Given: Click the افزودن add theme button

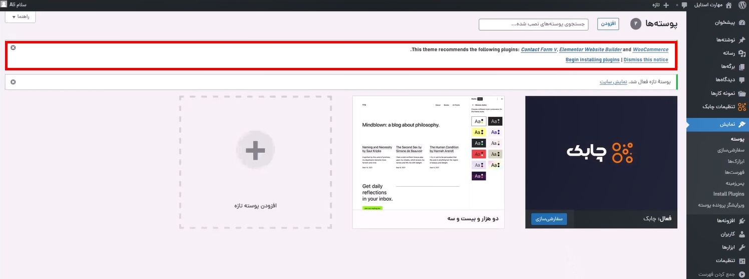Looking at the screenshot, I should pos(608,24).
